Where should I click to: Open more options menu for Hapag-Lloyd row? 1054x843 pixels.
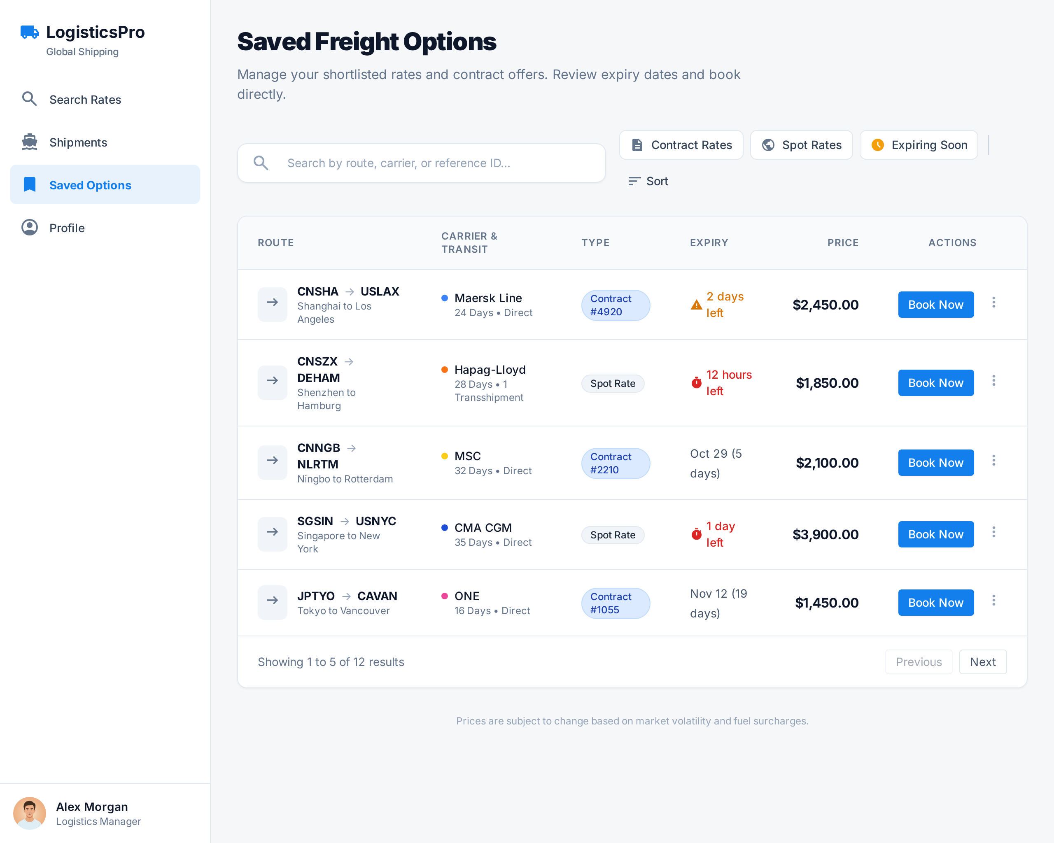tap(993, 381)
